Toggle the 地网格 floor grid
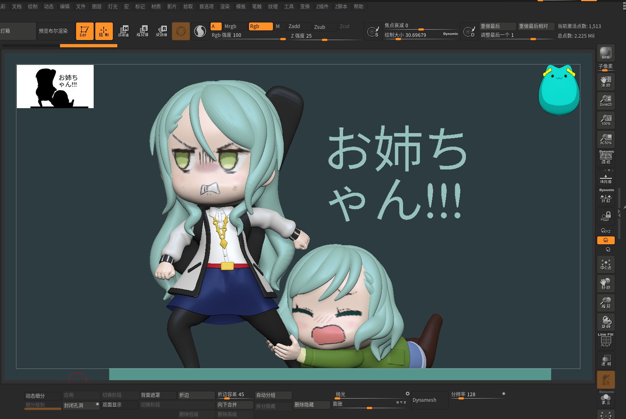The height and width of the screenshot is (419, 626). click(606, 177)
